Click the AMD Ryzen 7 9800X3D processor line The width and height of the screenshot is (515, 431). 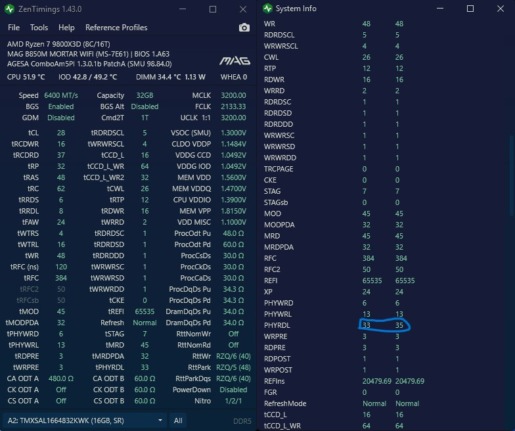(58, 44)
